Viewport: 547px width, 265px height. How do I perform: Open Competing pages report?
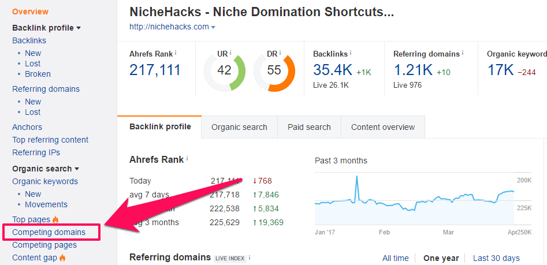(x=44, y=245)
